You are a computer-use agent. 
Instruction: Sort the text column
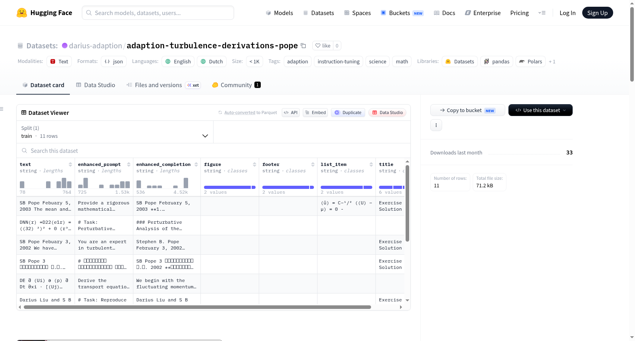pos(70,164)
